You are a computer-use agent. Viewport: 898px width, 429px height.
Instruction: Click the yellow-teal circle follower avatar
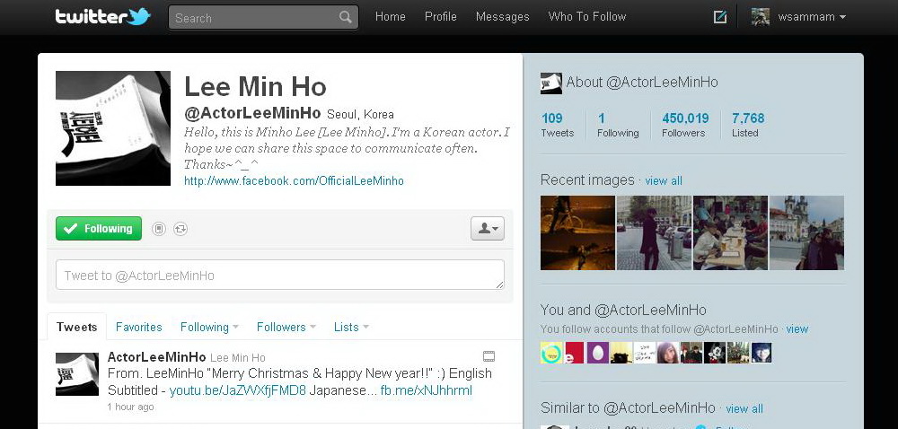pyautogui.click(x=551, y=353)
